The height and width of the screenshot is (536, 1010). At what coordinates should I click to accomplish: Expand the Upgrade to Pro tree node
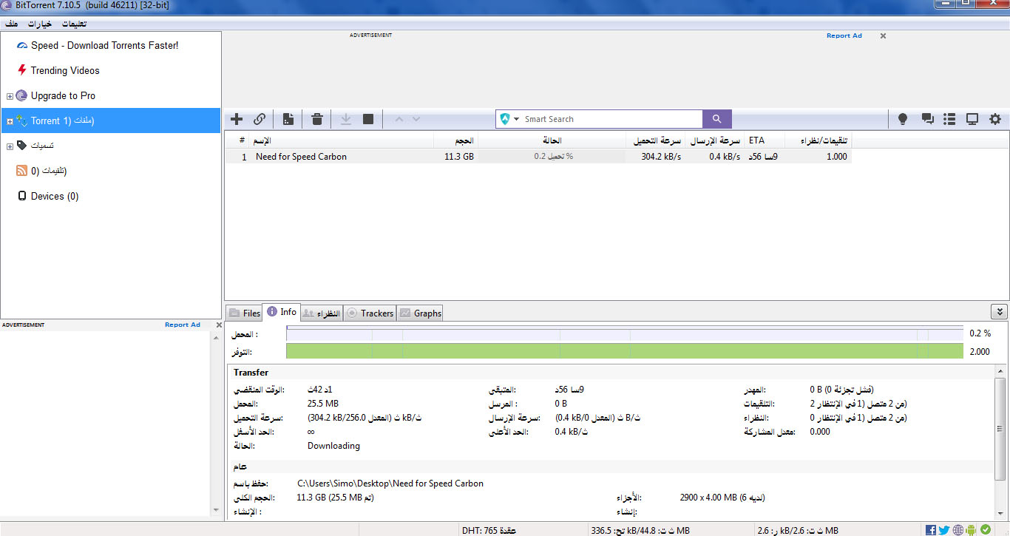(10, 96)
